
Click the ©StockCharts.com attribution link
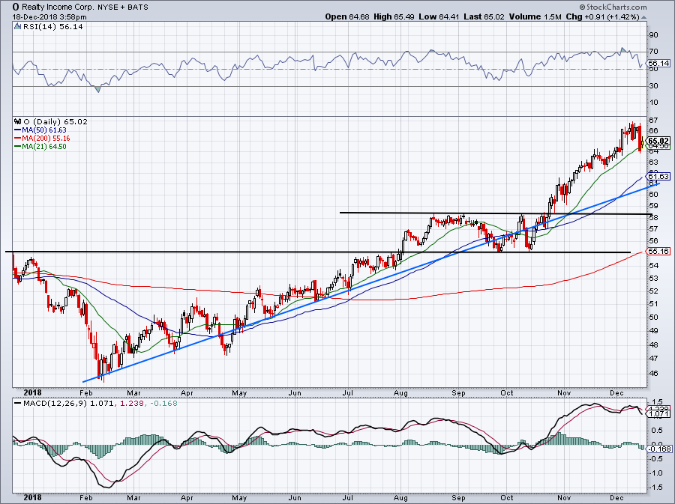(613, 7)
